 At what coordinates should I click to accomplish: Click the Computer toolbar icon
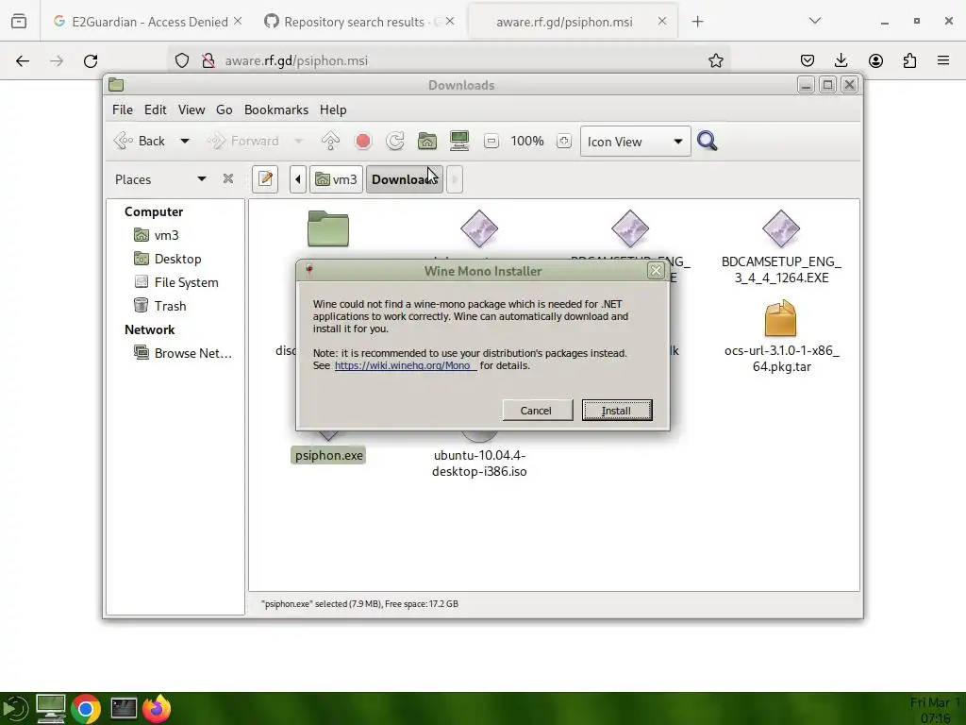pyautogui.click(x=459, y=142)
